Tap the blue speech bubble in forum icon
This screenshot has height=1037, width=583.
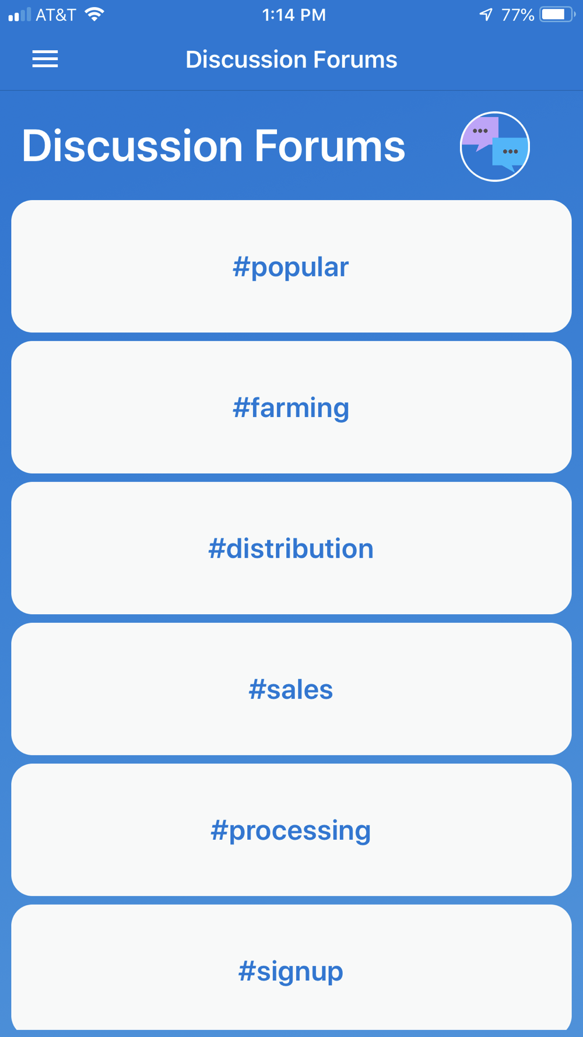(x=510, y=154)
